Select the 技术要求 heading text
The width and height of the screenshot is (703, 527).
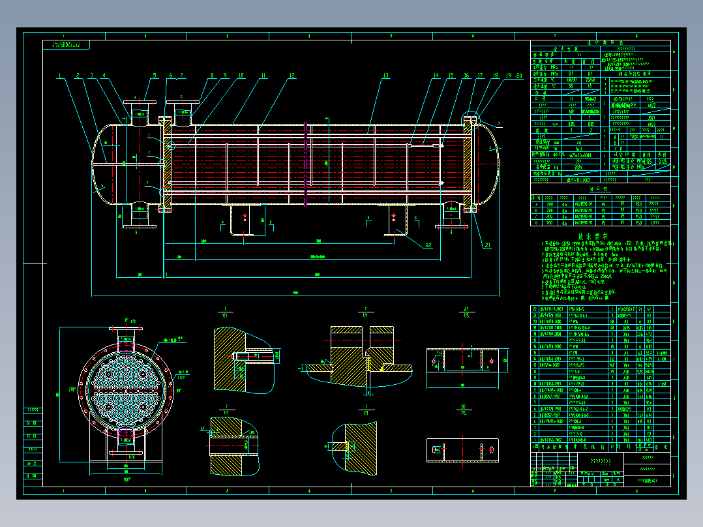click(593, 236)
